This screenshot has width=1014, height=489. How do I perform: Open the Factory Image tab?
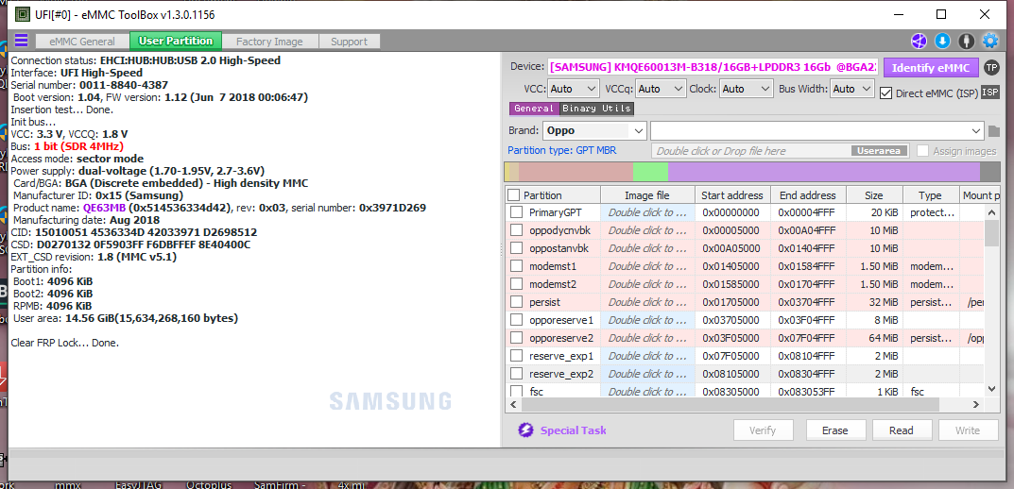click(x=269, y=42)
